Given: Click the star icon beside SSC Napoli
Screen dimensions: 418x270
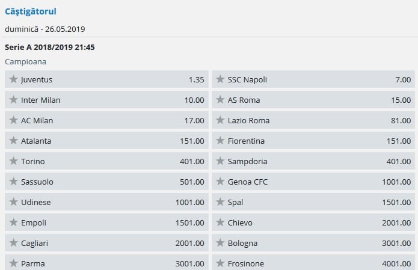Looking at the screenshot, I should pyautogui.click(x=220, y=79).
